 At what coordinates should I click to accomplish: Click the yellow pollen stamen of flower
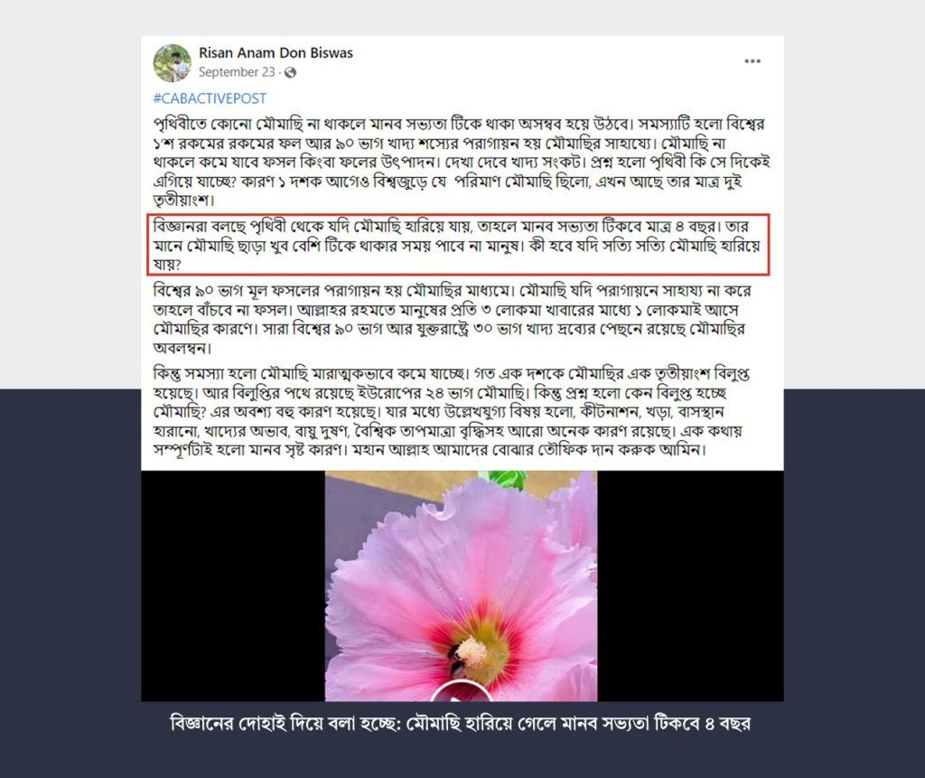coord(472,652)
